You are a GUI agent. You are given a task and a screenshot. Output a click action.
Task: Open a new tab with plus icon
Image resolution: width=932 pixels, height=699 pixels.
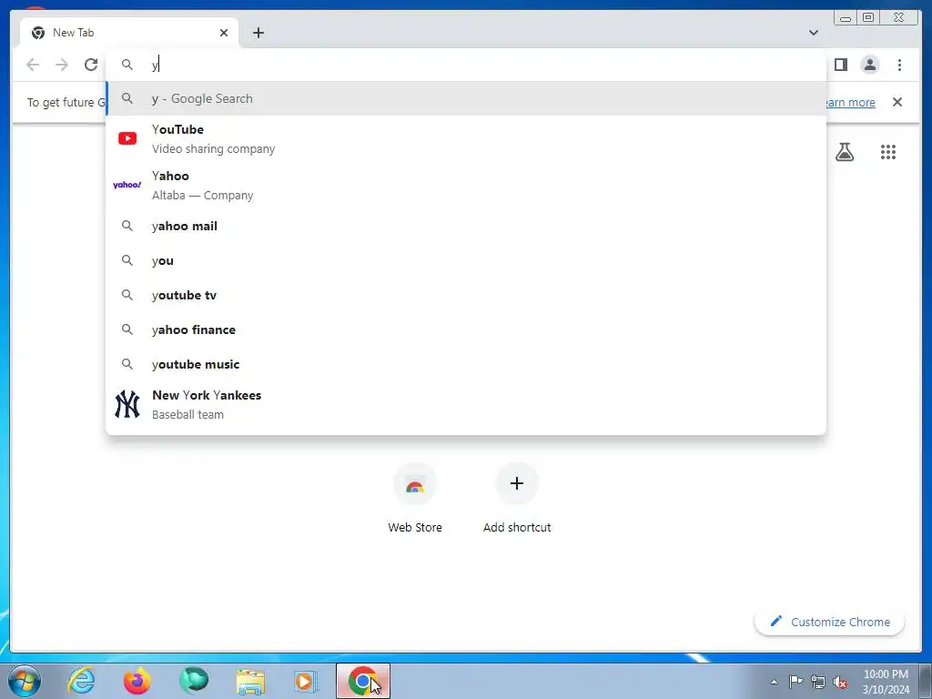click(258, 33)
